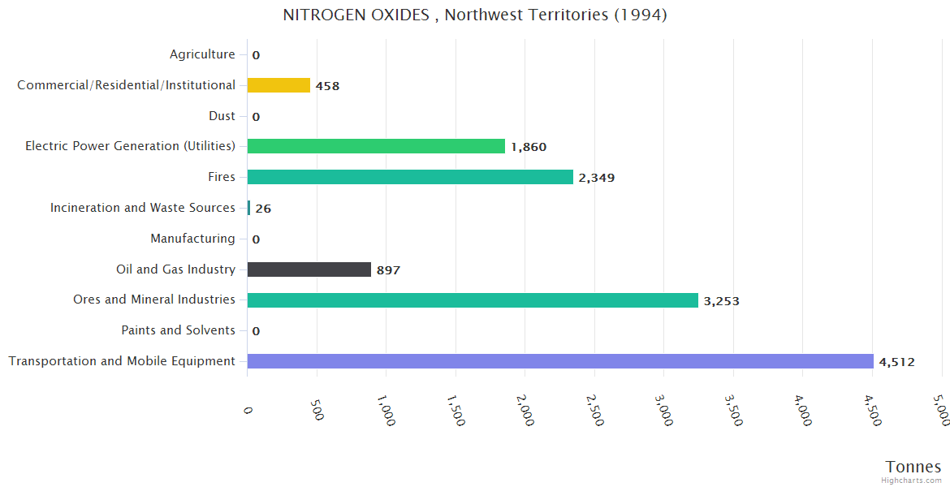
Task: Click the chart title Nitrogen Oxides
Action: pyautogui.click(x=475, y=15)
